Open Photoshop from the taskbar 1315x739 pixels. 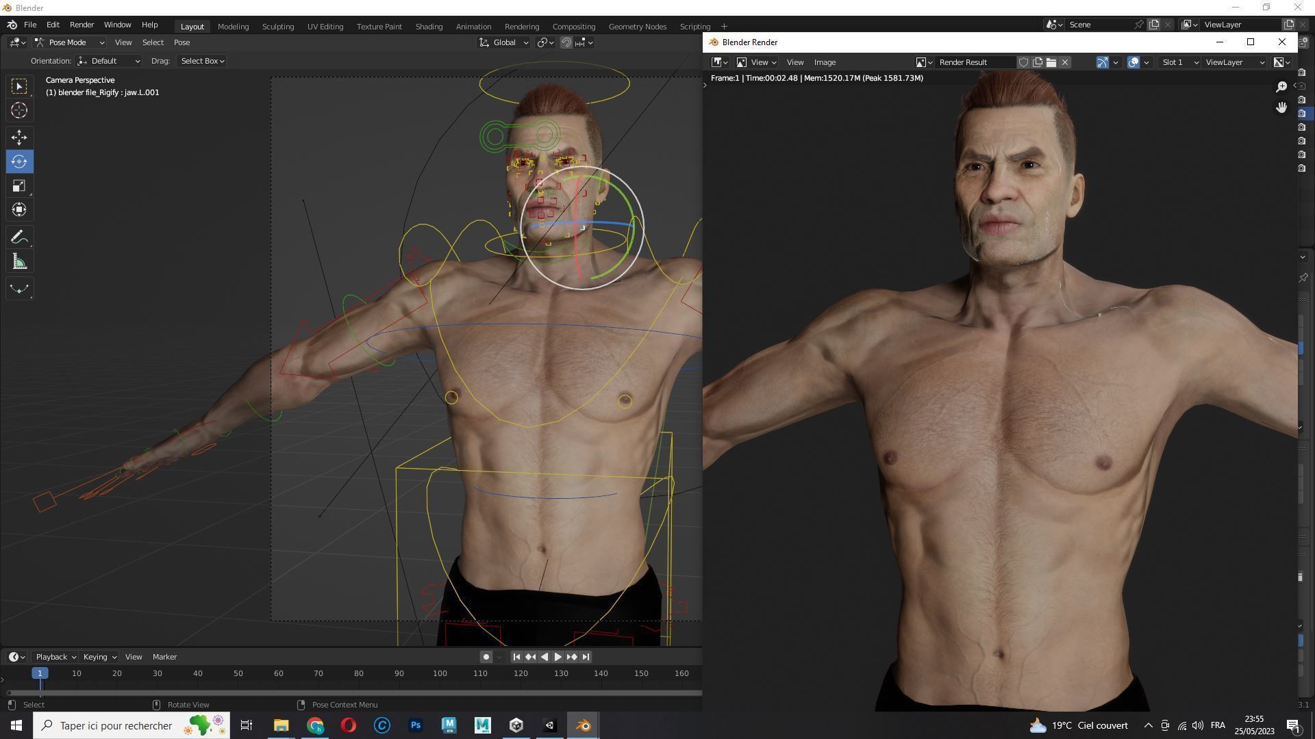pos(416,725)
